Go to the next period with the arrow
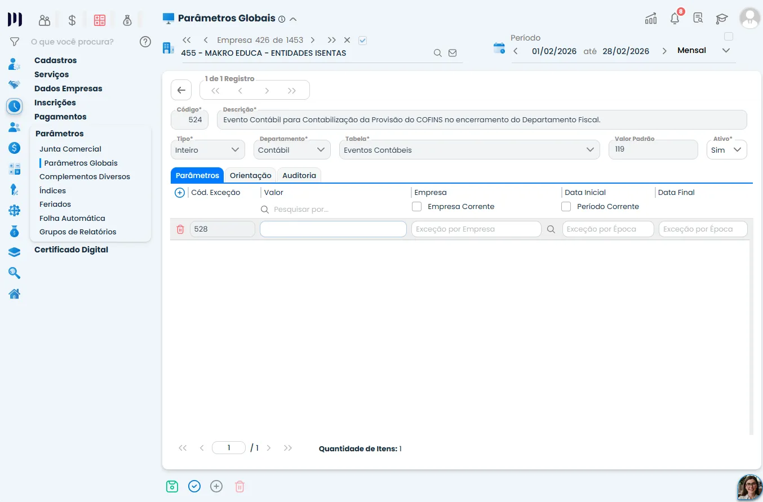Screen dimensions: 763x502 [664, 51]
